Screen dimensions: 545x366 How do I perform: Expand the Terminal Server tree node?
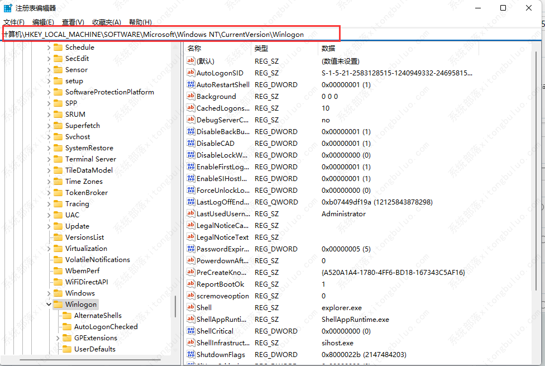[x=49, y=159]
